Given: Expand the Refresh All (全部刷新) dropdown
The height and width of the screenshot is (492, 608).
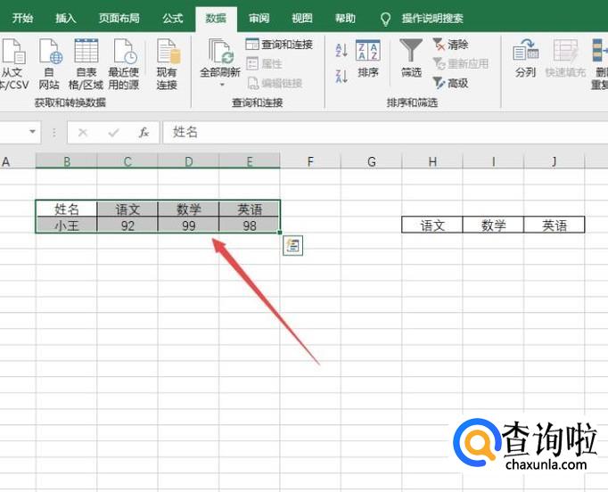Looking at the screenshot, I should [220, 86].
